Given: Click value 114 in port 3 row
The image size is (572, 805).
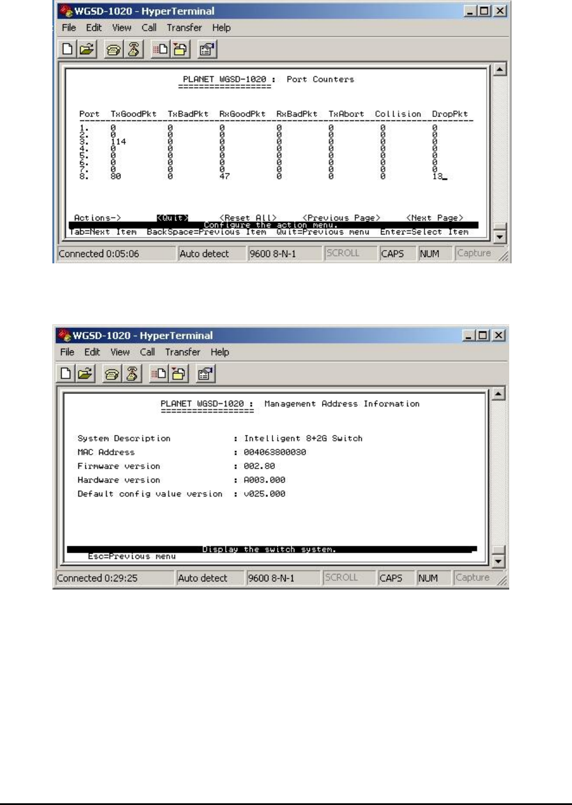Looking at the screenshot, I should click(x=118, y=142).
